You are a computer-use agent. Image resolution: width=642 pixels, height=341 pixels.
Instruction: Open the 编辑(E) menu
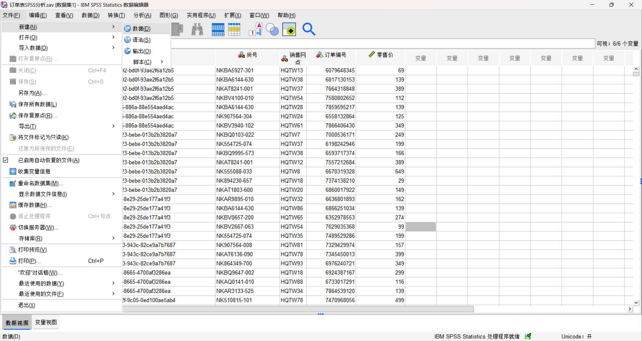tap(38, 15)
